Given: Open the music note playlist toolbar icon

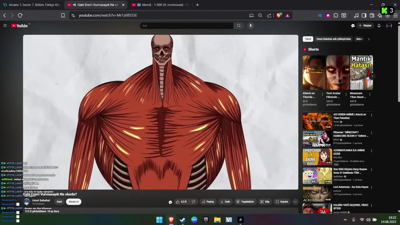Looking at the screenshot, I should click(356, 15).
